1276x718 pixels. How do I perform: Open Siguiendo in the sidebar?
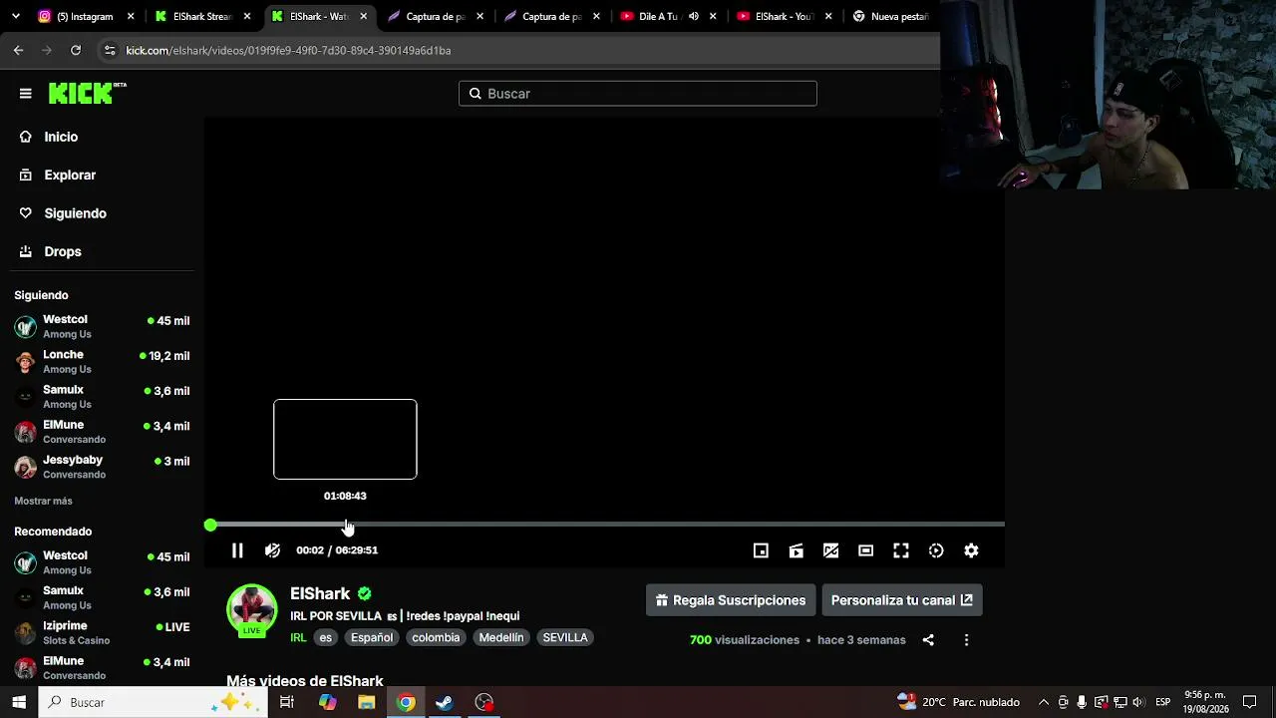[x=75, y=213]
